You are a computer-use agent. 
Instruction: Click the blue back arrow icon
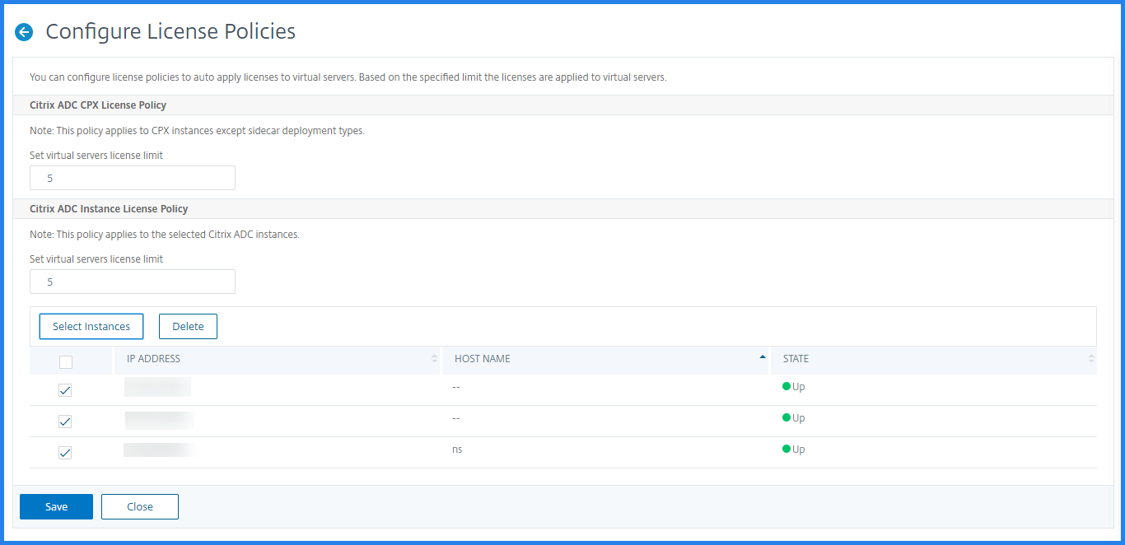pyautogui.click(x=24, y=32)
